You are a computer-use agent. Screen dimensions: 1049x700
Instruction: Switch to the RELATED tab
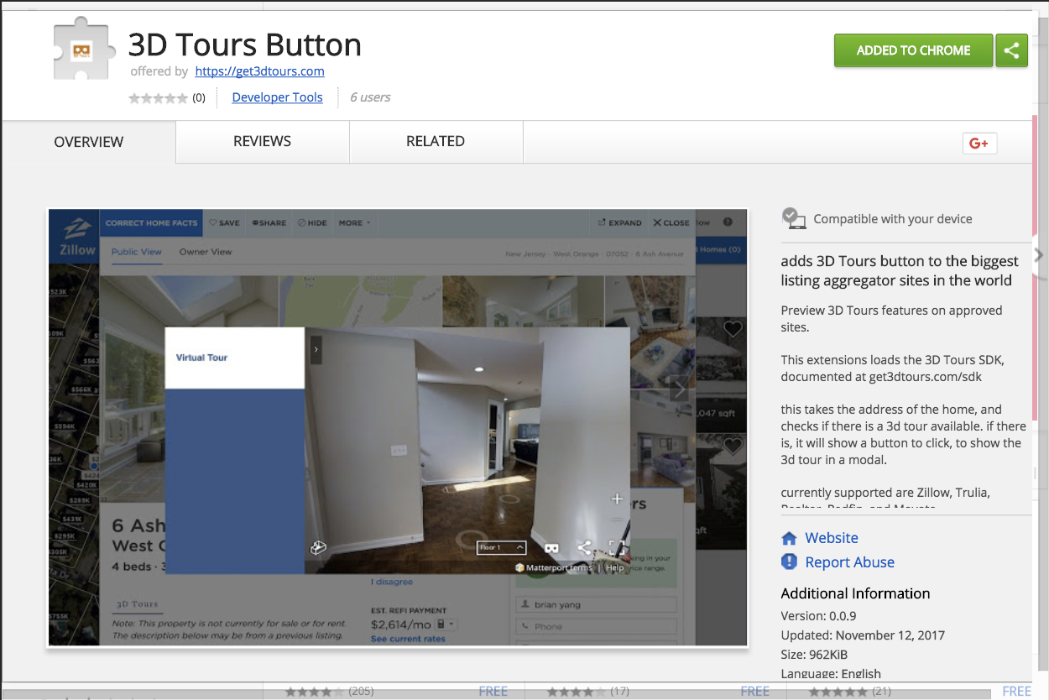[x=436, y=141]
